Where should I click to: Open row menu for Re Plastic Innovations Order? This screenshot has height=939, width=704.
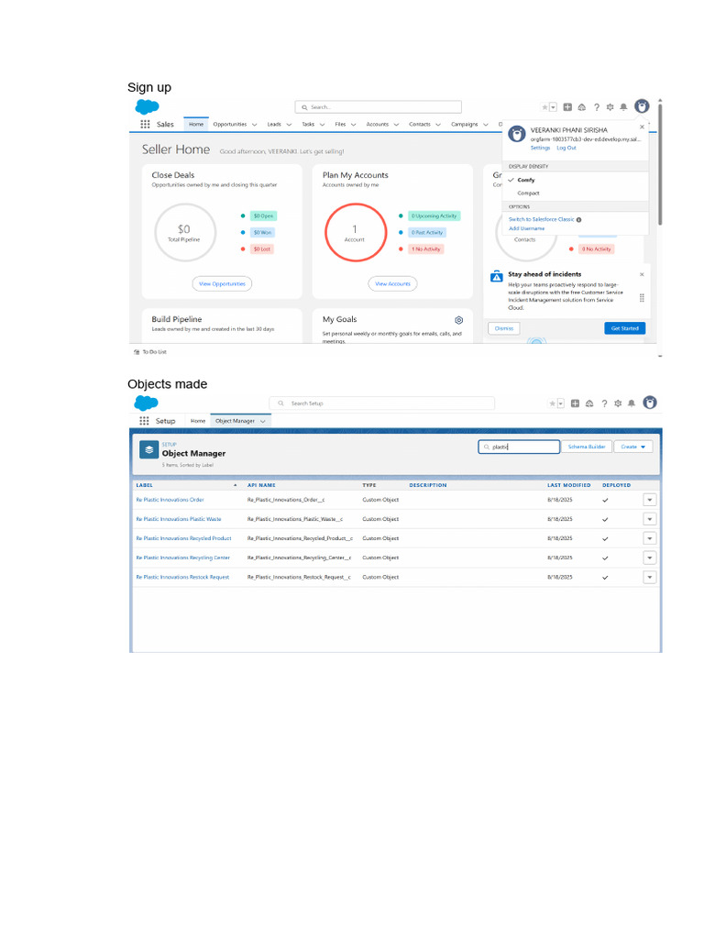point(650,500)
